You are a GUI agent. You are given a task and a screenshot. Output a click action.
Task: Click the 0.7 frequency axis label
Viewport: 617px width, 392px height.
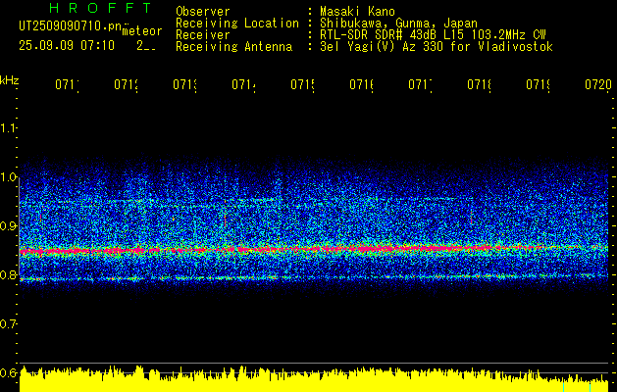click(8, 324)
